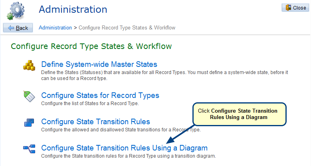Click the large Administration page title
The width and height of the screenshot is (311, 166).
[73, 10]
